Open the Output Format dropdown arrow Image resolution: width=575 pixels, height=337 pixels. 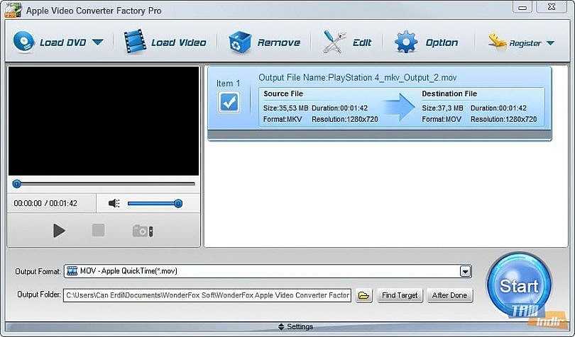click(465, 271)
